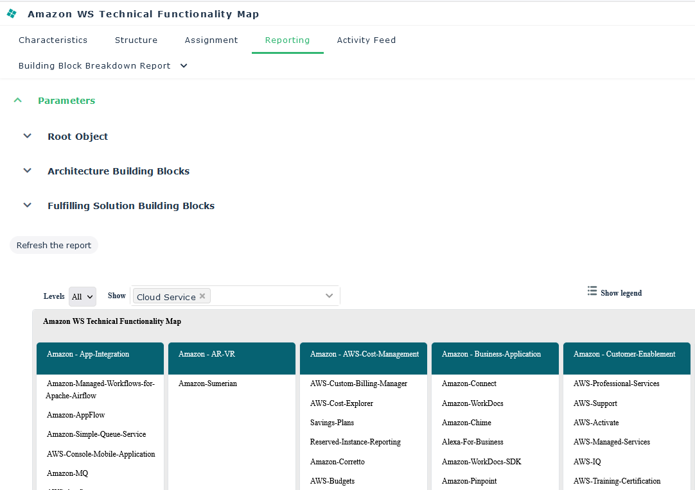Screen dimensions: 695x490
Task: Switch to the Characteristics tab
Action: [53, 40]
